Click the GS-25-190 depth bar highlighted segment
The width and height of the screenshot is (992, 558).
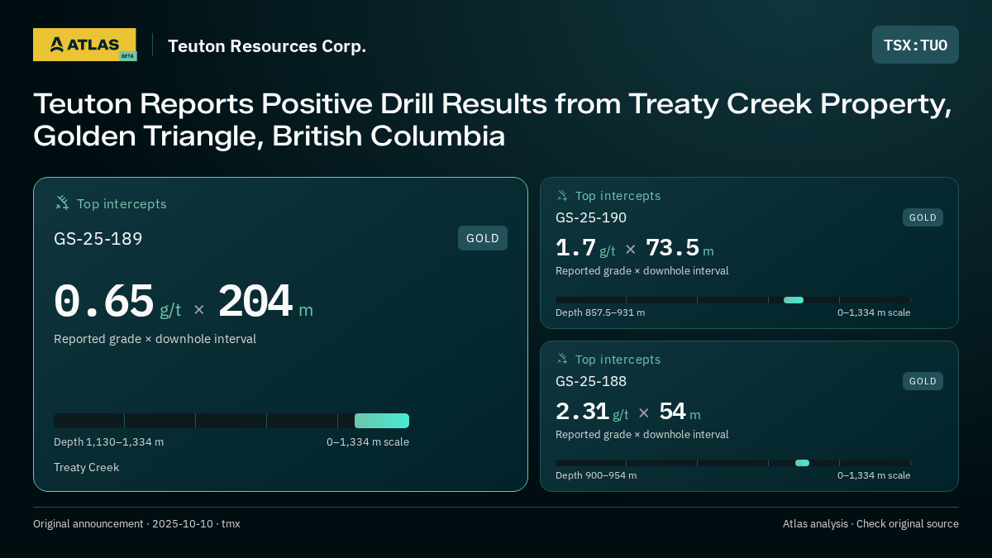click(794, 300)
